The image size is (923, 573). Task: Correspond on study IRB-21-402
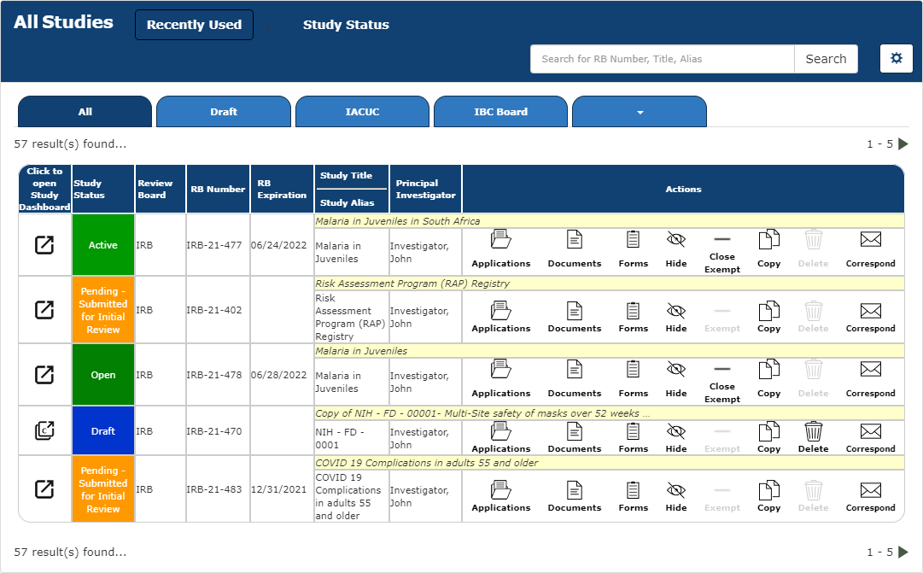point(871,316)
